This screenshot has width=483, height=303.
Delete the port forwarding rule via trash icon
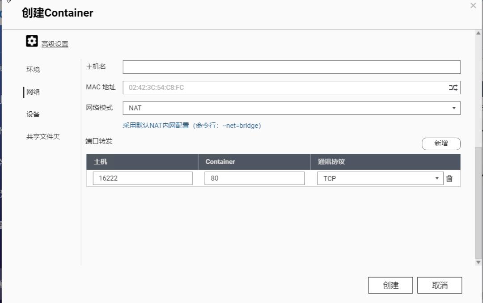449,178
